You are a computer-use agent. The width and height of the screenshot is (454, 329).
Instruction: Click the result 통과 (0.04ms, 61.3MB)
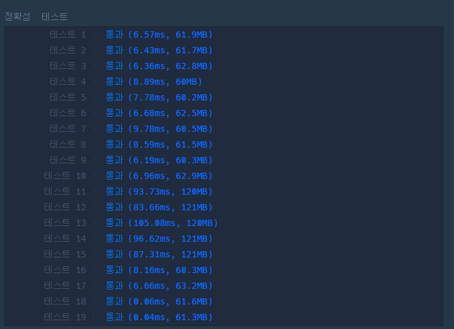point(159,316)
